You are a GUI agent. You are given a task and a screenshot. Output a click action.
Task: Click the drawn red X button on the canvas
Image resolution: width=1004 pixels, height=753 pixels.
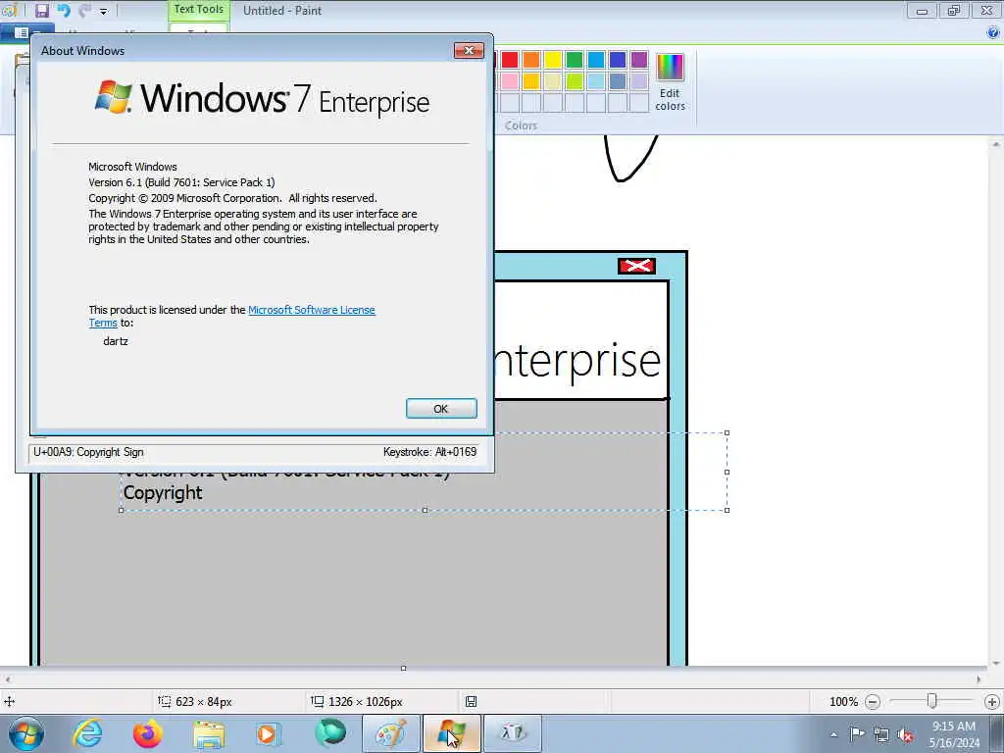pos(636,266)
